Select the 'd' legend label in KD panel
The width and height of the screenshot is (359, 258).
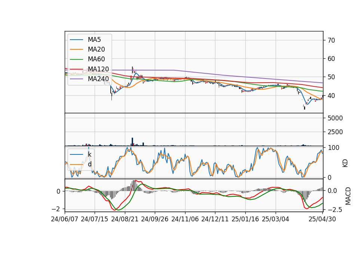tap(90, 164)
